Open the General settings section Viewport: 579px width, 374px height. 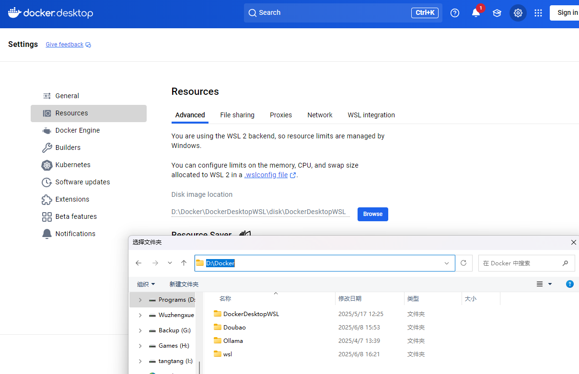(x=89, y=96)
